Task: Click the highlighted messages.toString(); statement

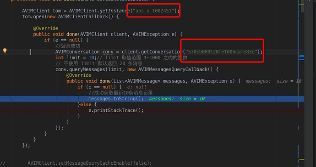Action: click(116, 99)
